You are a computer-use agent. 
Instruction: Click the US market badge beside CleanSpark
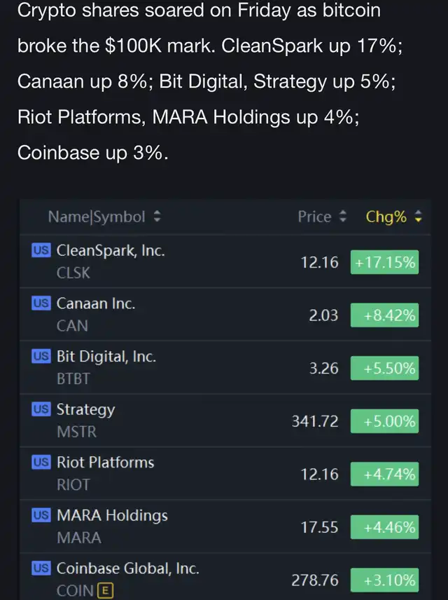pos(41,250)
